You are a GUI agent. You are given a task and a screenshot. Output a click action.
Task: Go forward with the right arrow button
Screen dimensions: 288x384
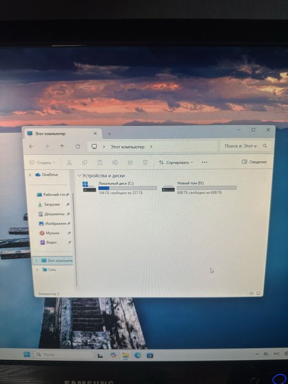point(47,146)
